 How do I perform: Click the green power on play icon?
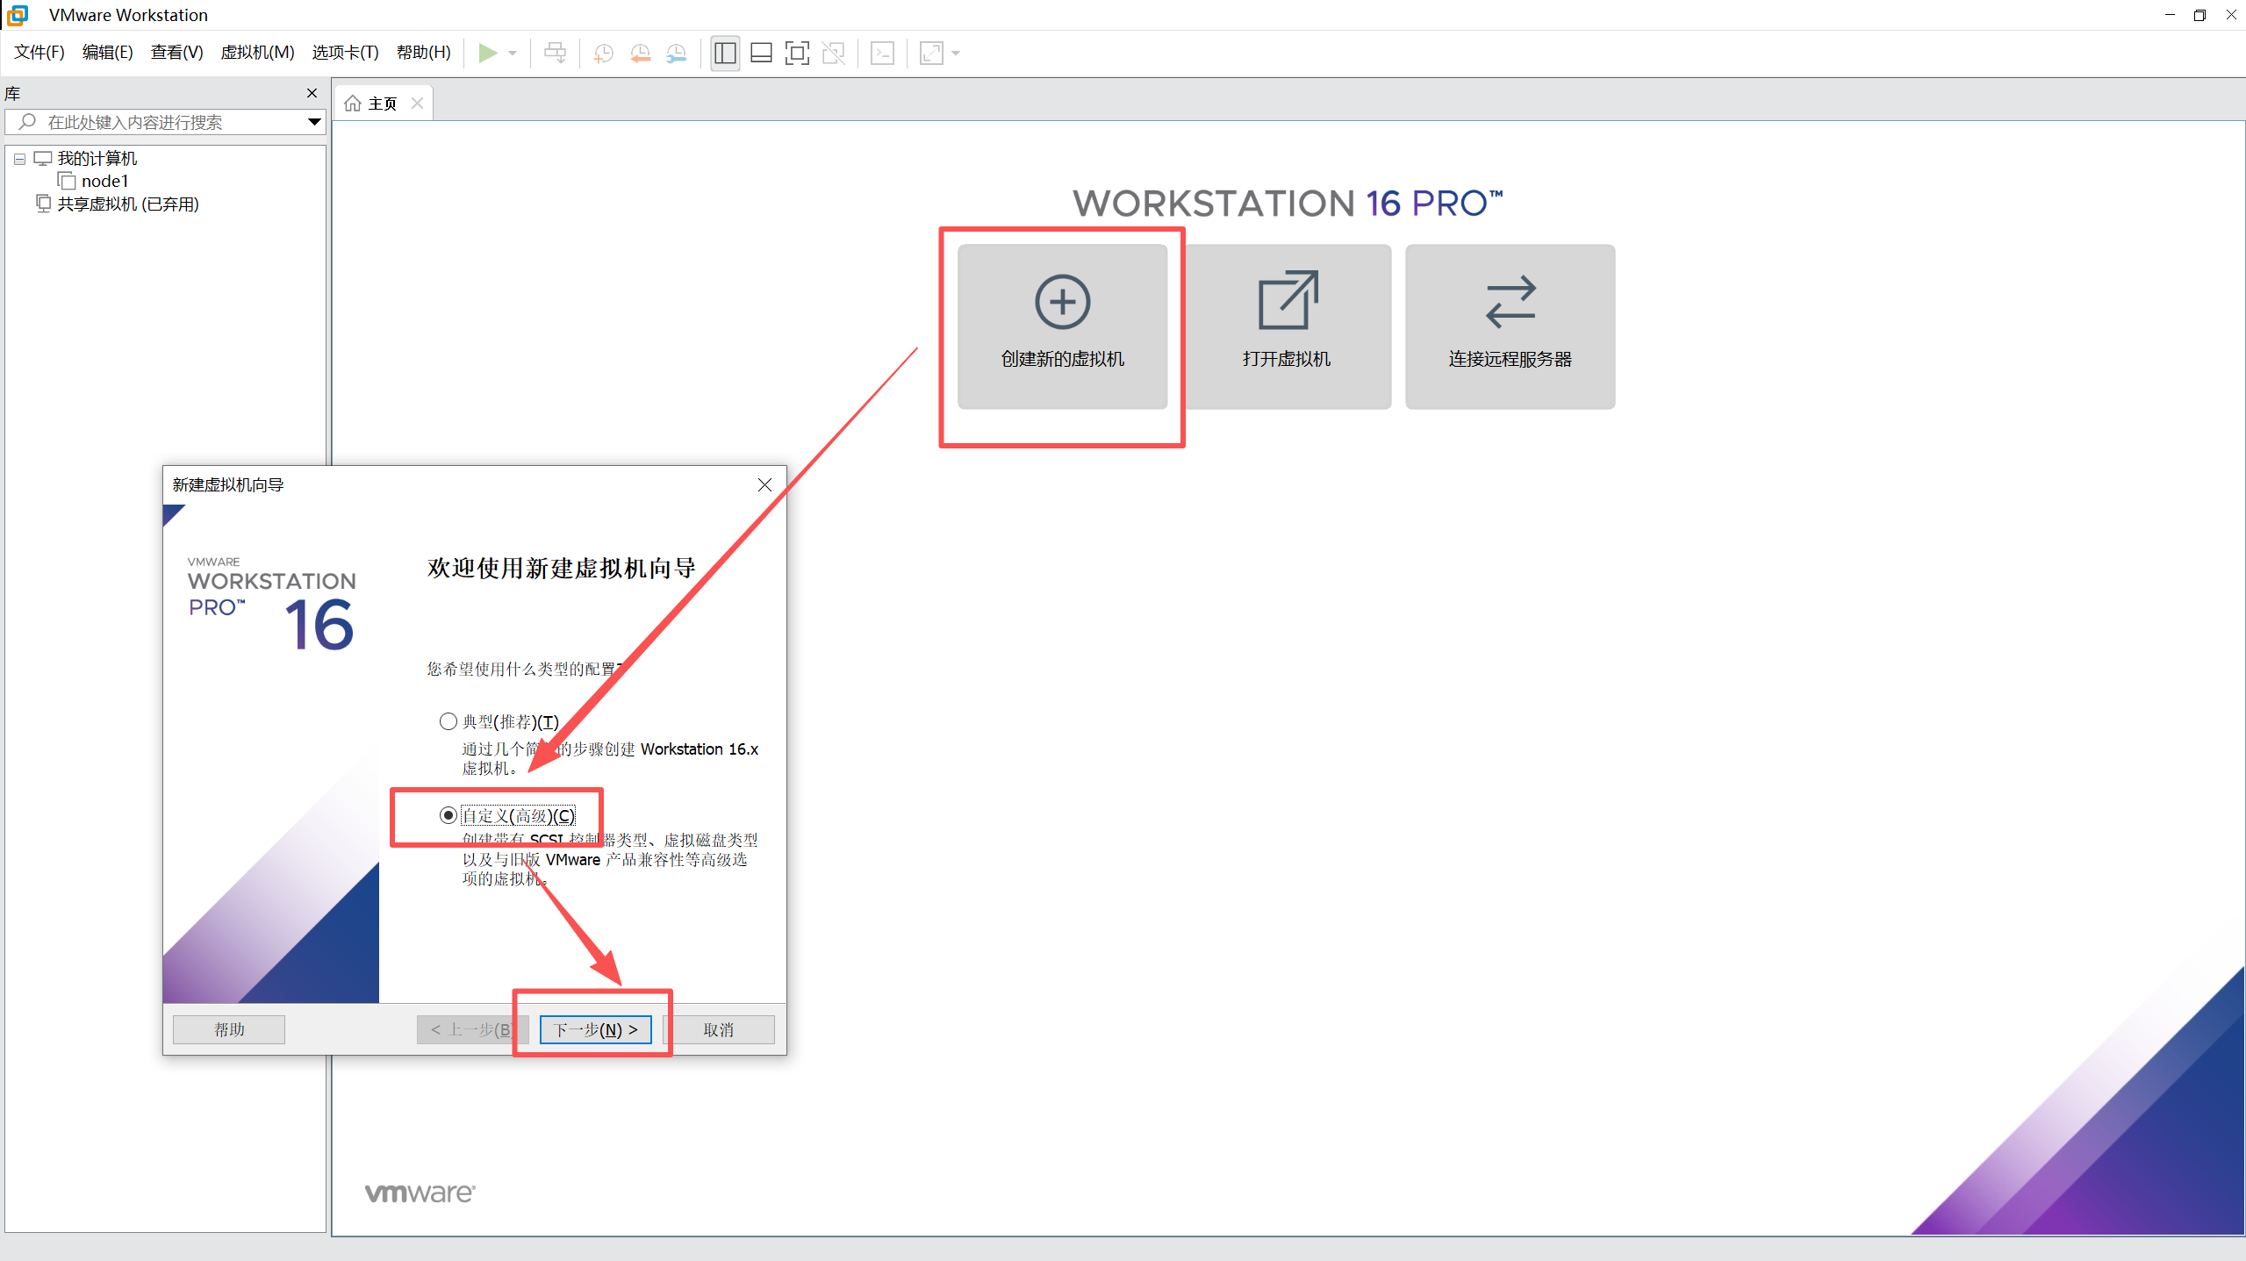[x=487, y=54]
